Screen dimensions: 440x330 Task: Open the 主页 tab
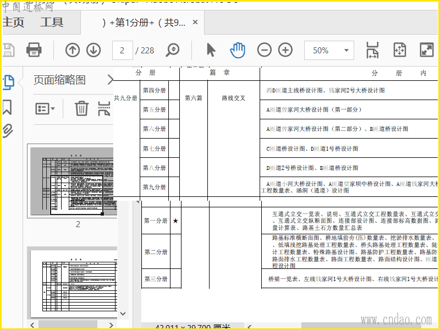pos(13,23)
